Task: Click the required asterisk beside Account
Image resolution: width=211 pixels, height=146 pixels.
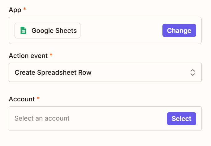Action: [38, 99]
